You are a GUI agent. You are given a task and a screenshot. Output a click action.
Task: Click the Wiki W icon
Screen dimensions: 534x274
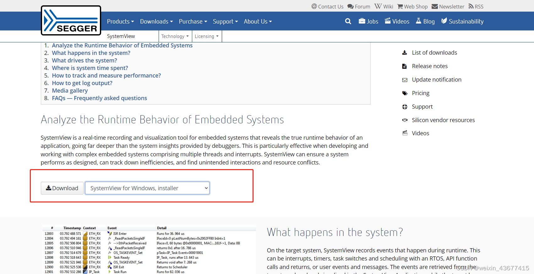pos(378,6)
